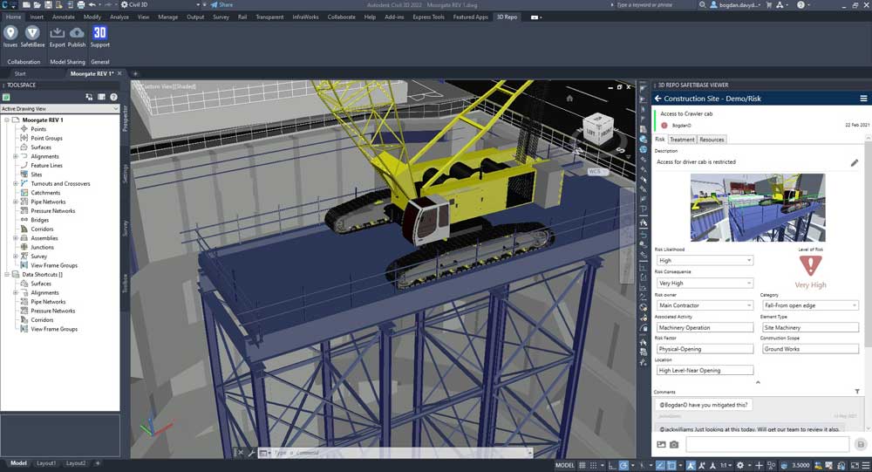Viewport: 872px width, 472px height.
Task: Open the Insert ribbon tab
Action: [37, 17]
